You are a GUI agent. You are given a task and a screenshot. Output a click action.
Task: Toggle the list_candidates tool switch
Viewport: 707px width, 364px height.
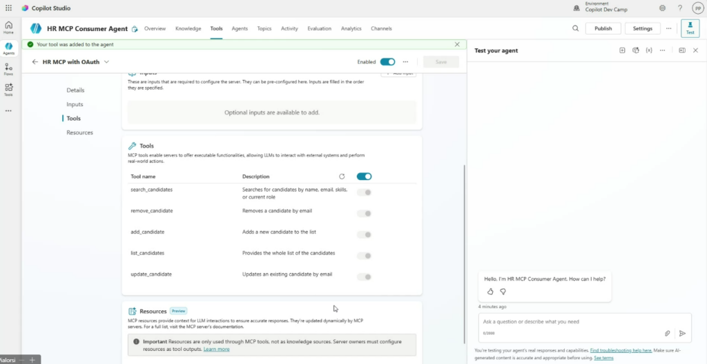(x=364, y=256)
